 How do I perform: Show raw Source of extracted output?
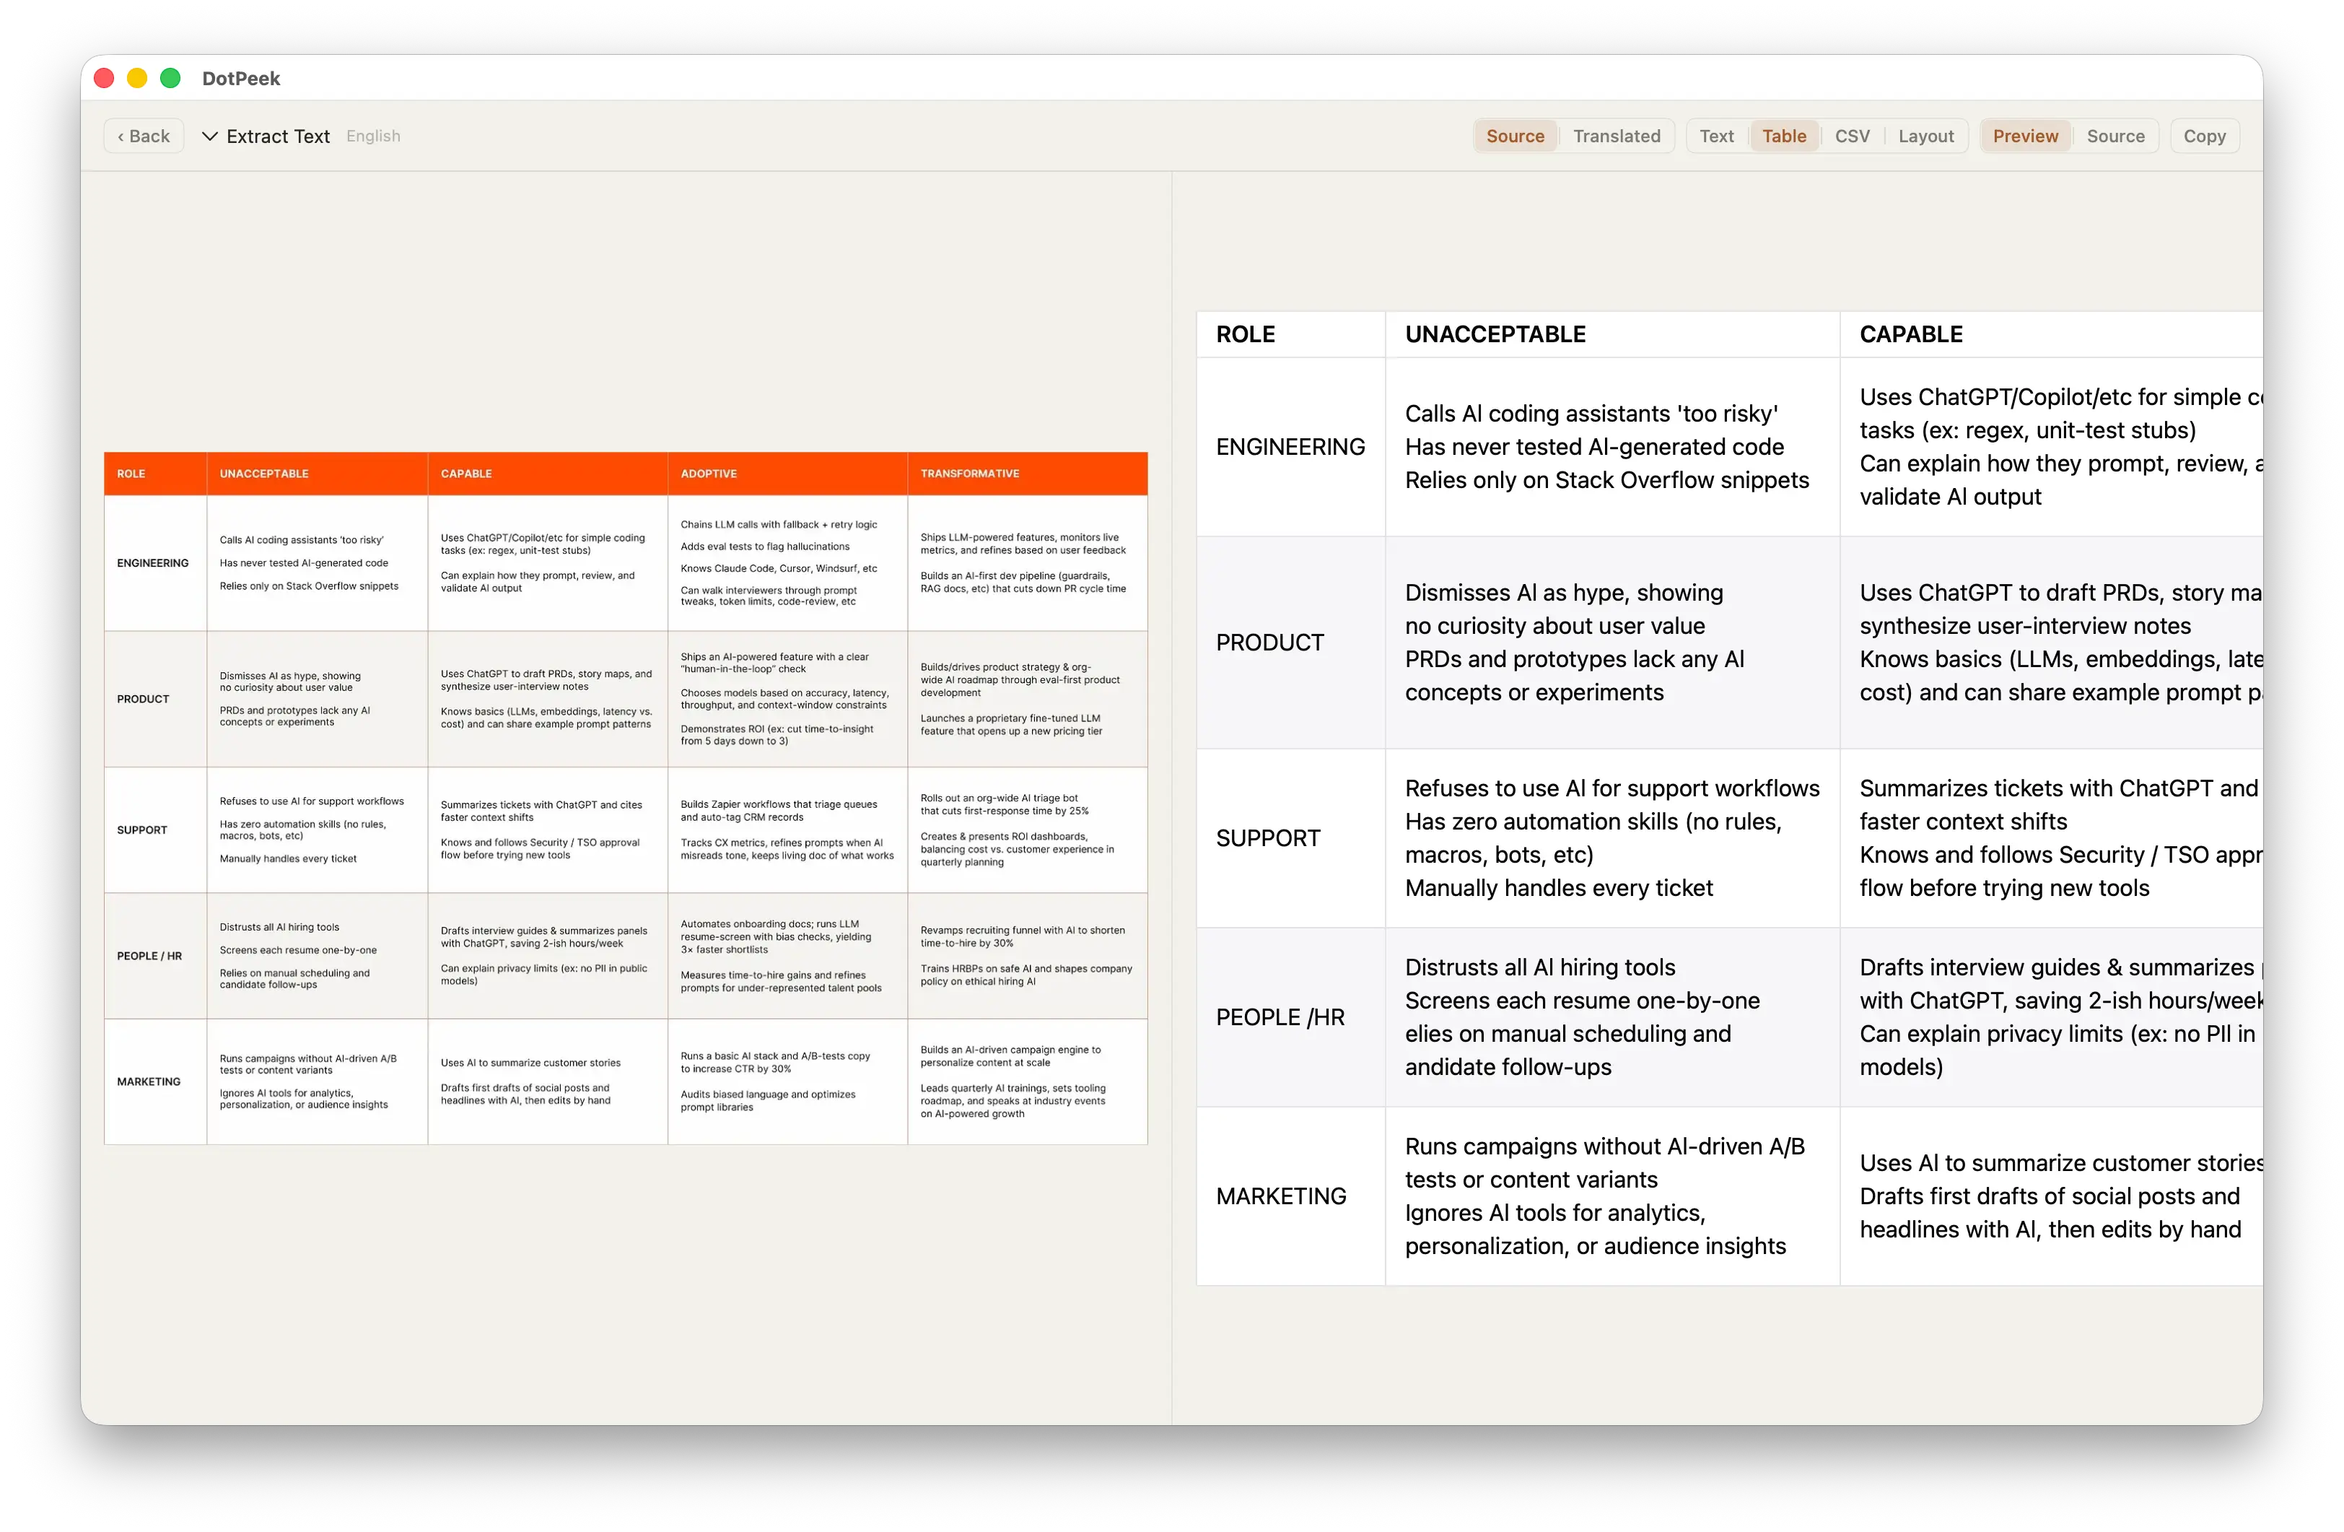pos(2115,136)
